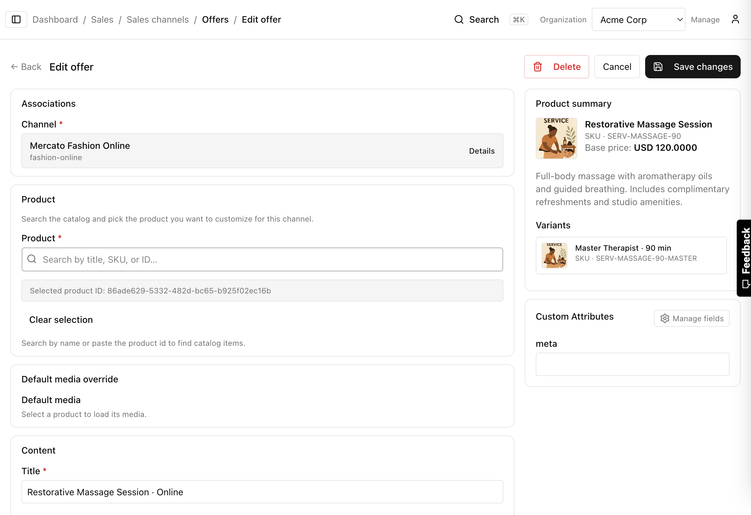Click Clear selection
This screenshot has width=751, height=515.
click(x=61, y=320)
